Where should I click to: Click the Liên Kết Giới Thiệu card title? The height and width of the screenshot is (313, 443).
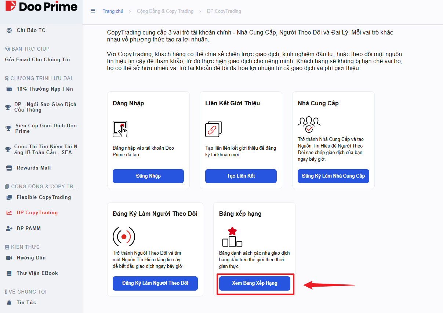pos(233,103)
